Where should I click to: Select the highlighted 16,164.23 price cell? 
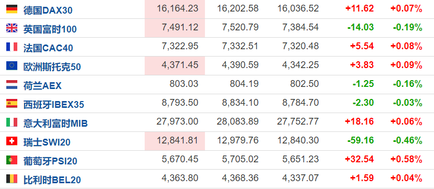point(175,9)
